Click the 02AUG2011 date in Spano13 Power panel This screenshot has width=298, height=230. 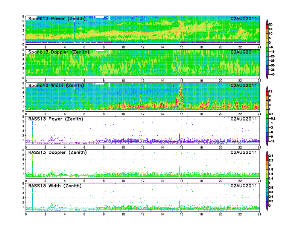click(x=244, y=19)
